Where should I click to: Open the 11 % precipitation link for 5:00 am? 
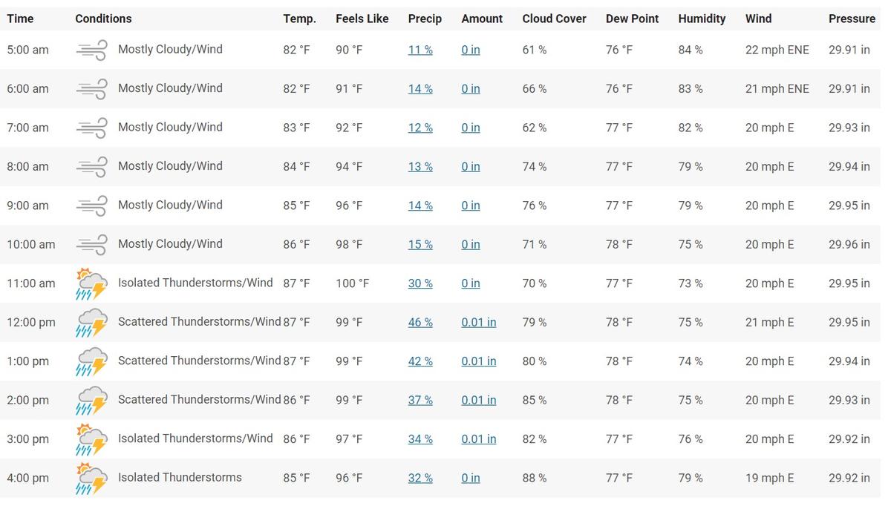point(420,49)
